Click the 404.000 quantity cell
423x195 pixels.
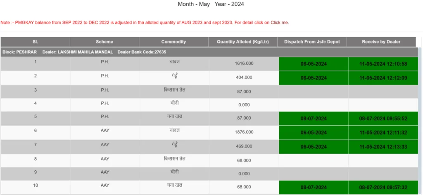tap(244, 77)
